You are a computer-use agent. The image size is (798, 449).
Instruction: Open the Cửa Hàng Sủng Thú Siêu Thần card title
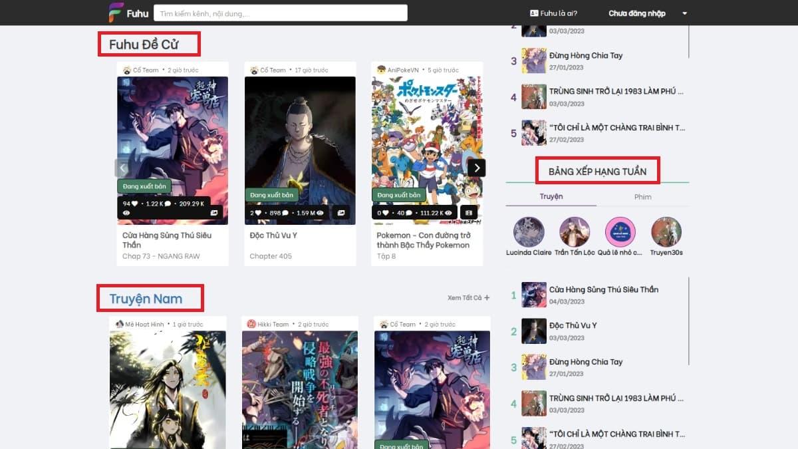point(167,240)
